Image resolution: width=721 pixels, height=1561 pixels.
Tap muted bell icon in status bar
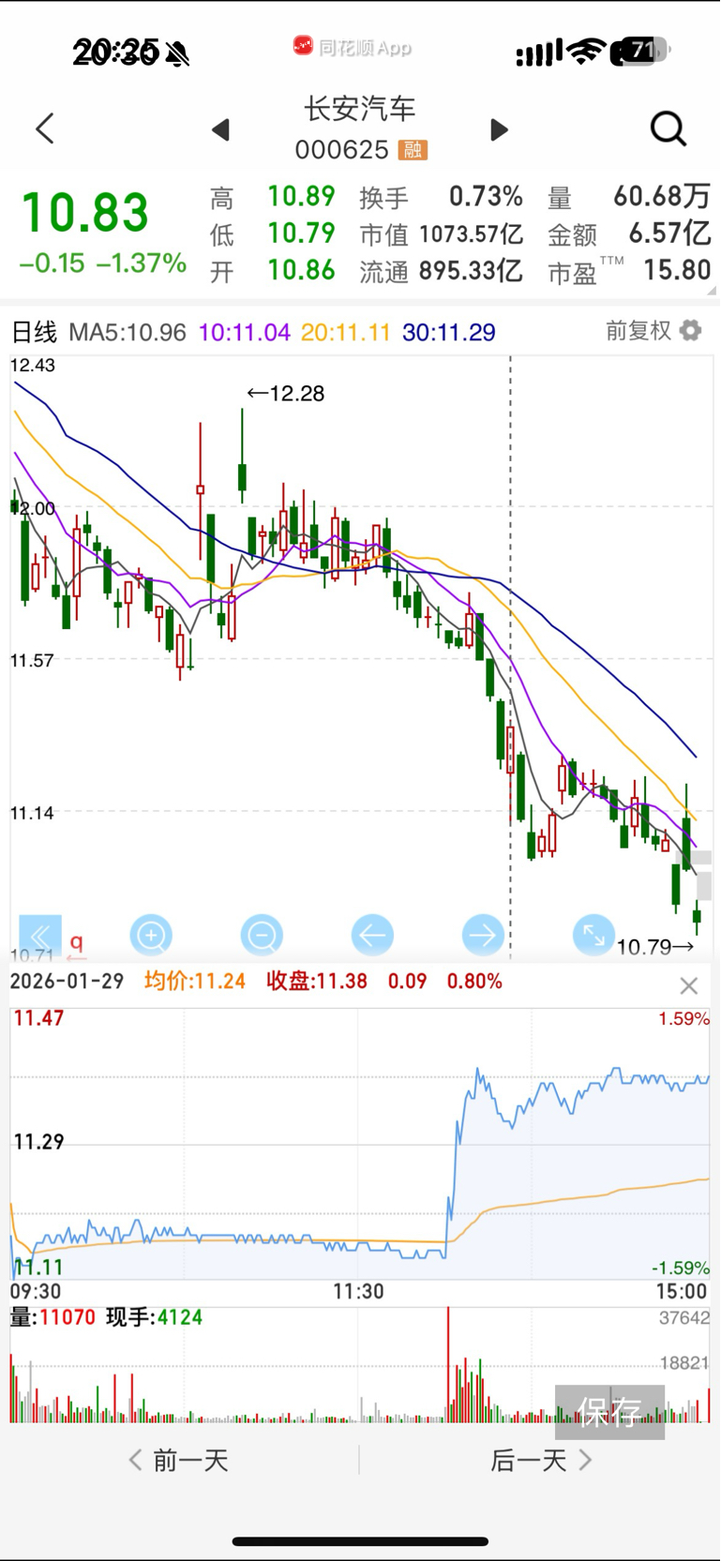pos(177,53)
